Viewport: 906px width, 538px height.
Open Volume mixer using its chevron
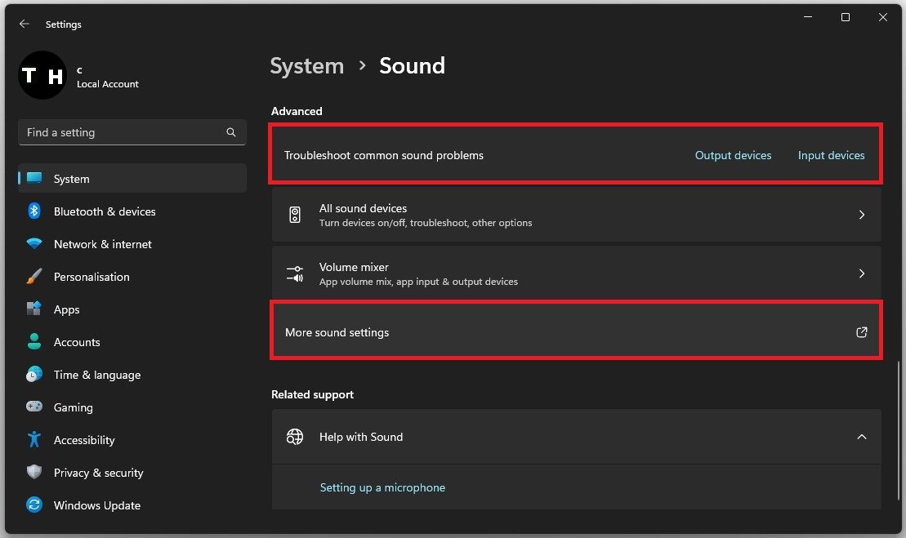coord(861,273)
